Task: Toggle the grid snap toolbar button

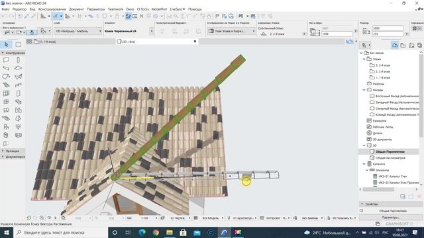Action: click(x=79, y=16)
